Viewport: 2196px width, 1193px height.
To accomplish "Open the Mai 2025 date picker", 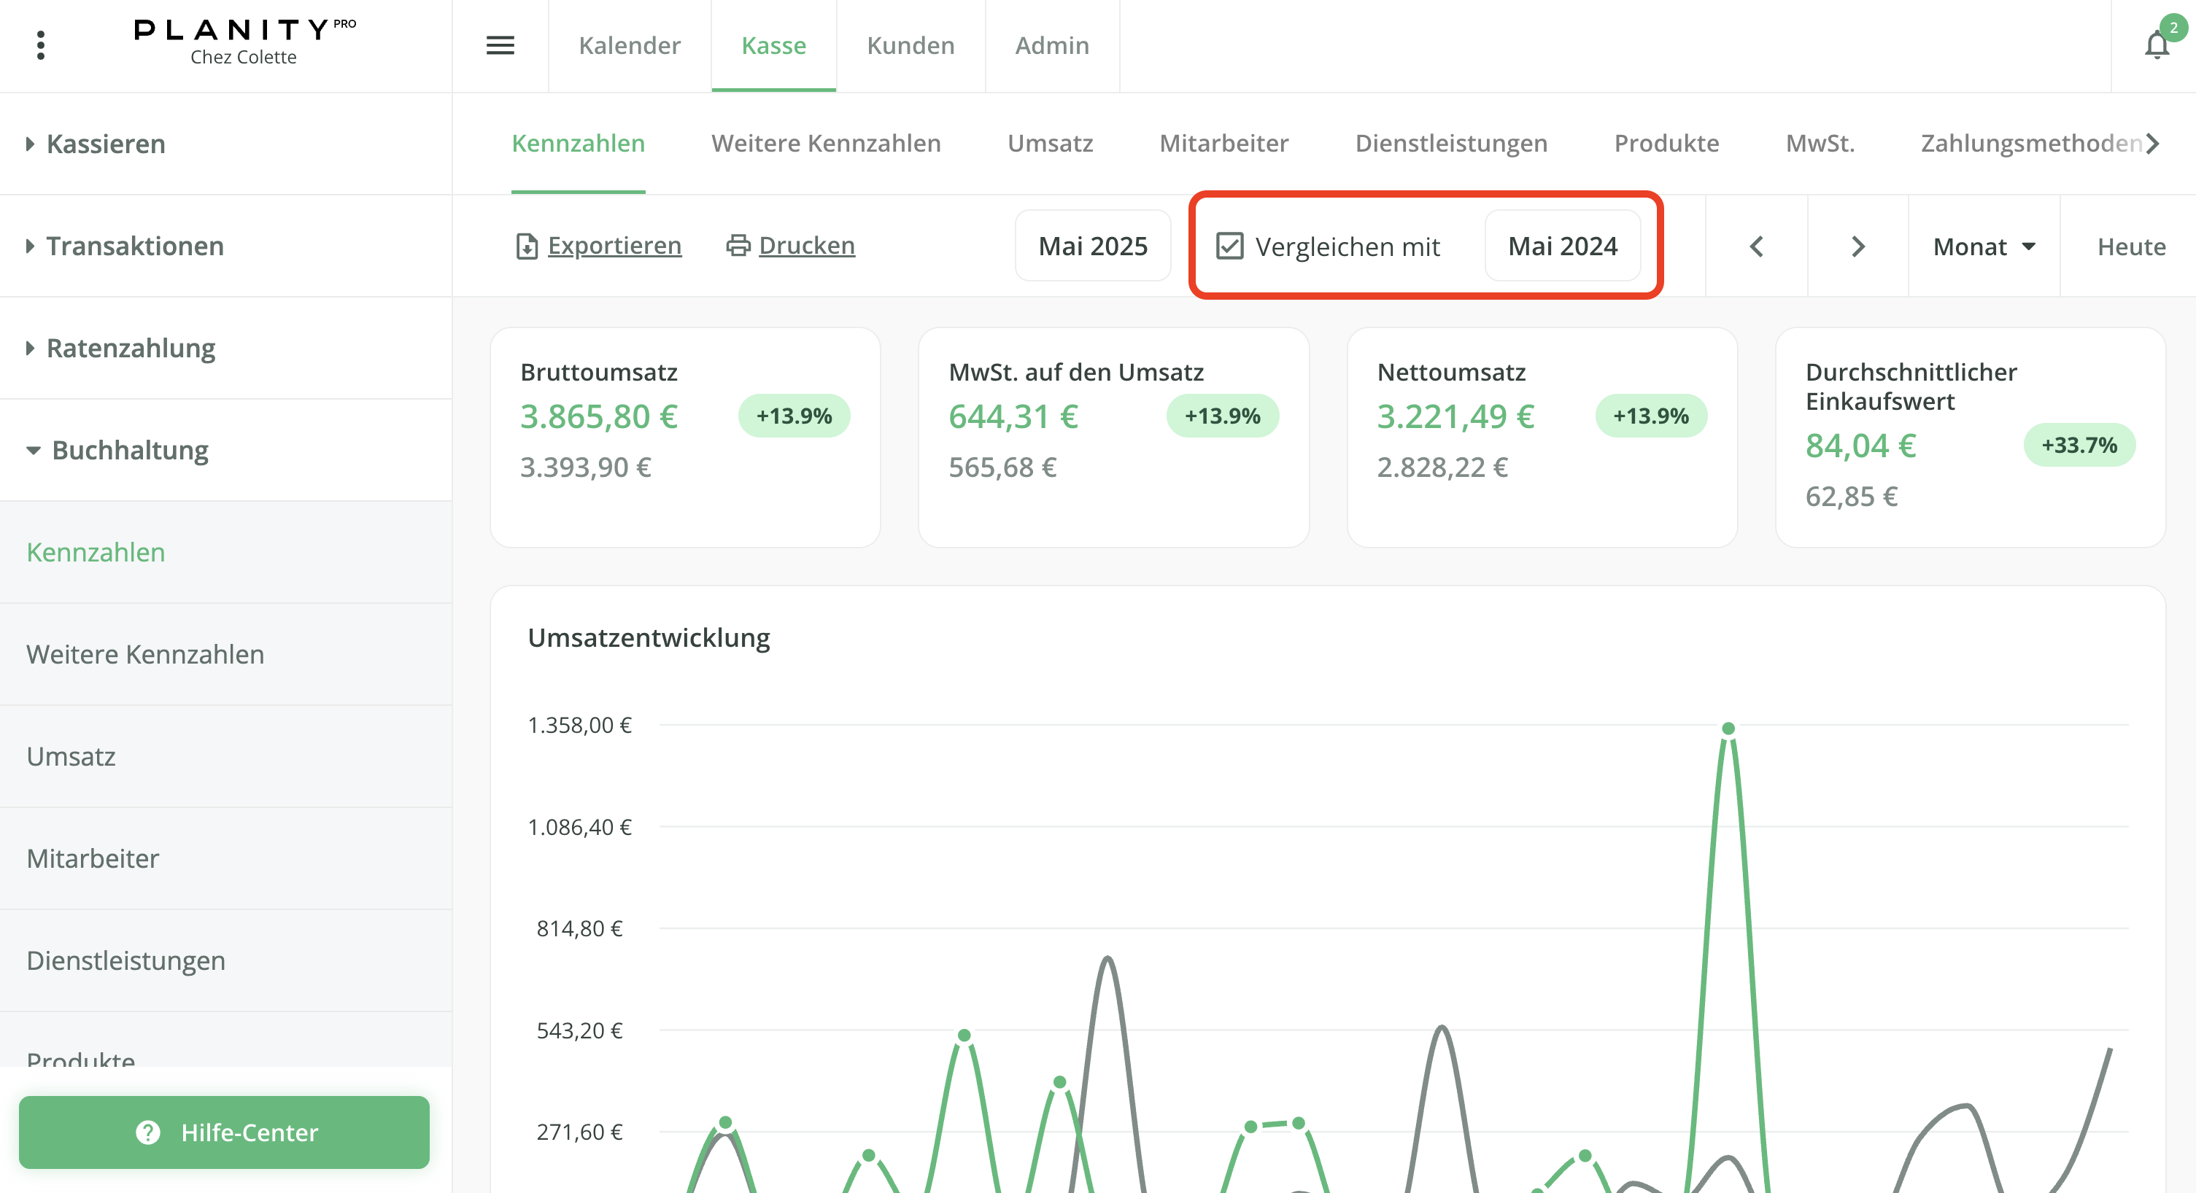I will click(1093, 246).
